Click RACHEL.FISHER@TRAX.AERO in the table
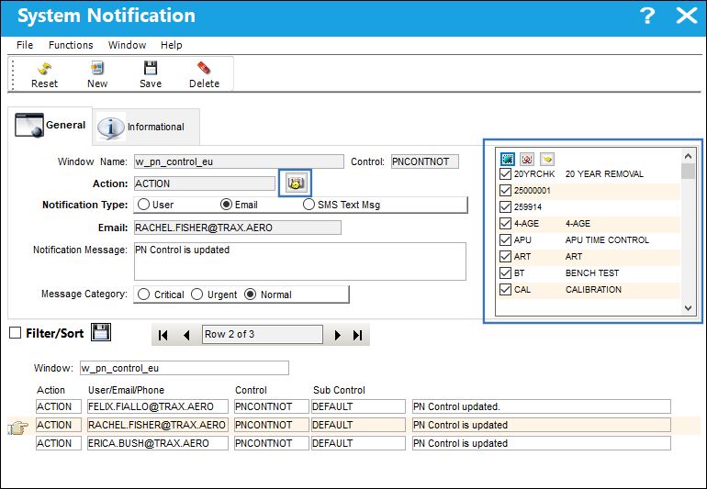Image resolution: width=707 pixels, height=489 pixels. coord(158,425)
